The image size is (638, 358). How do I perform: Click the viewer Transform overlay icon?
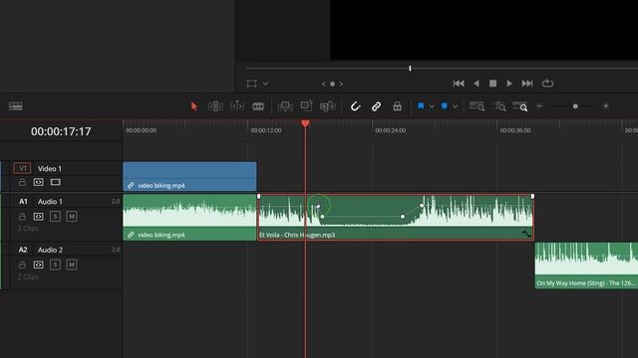pyautogui.click(x=251, y=84)
